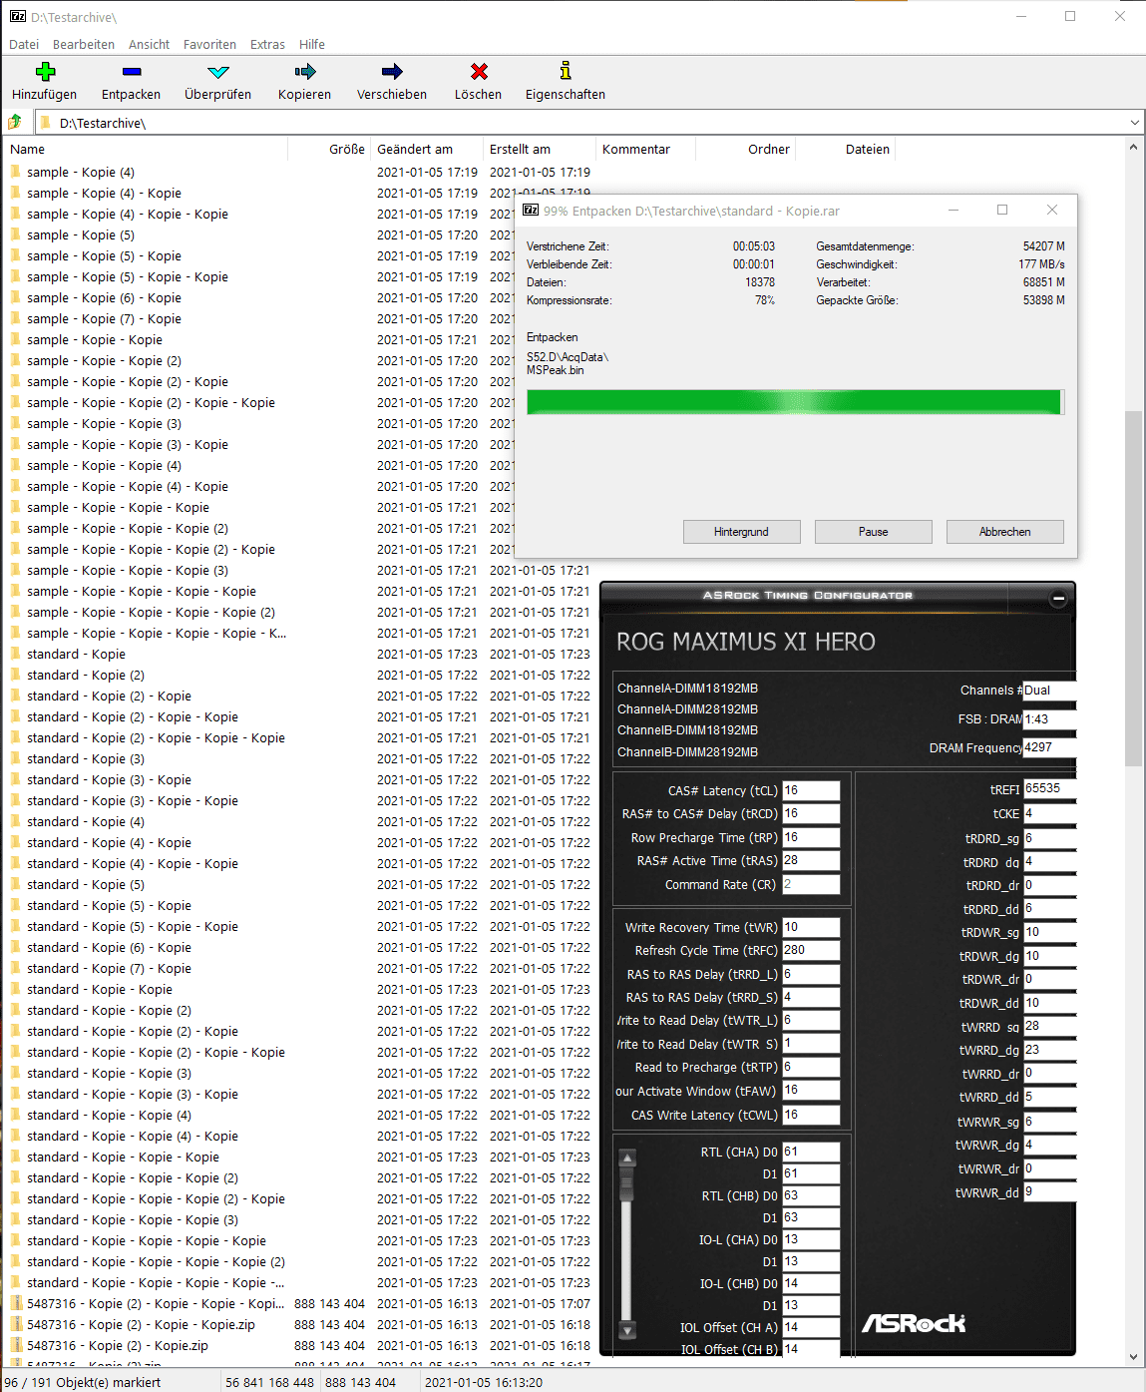Open the address bar path dropdown

(x=1134, y=123)
